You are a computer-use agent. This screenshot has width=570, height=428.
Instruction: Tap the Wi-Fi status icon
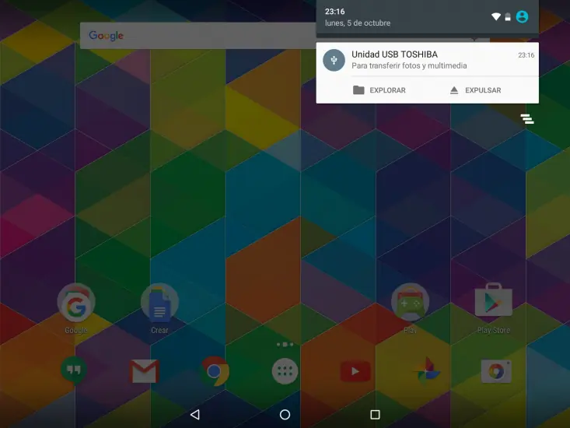[x=496, y=16]
